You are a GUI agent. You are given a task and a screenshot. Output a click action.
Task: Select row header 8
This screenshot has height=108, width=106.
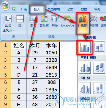click(5, 97)
